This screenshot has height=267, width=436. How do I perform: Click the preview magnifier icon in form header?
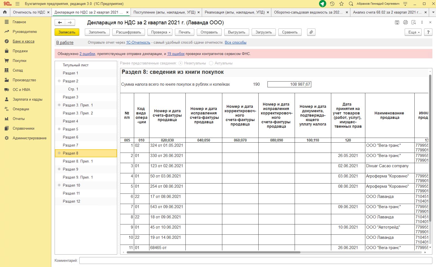point(414,22)
